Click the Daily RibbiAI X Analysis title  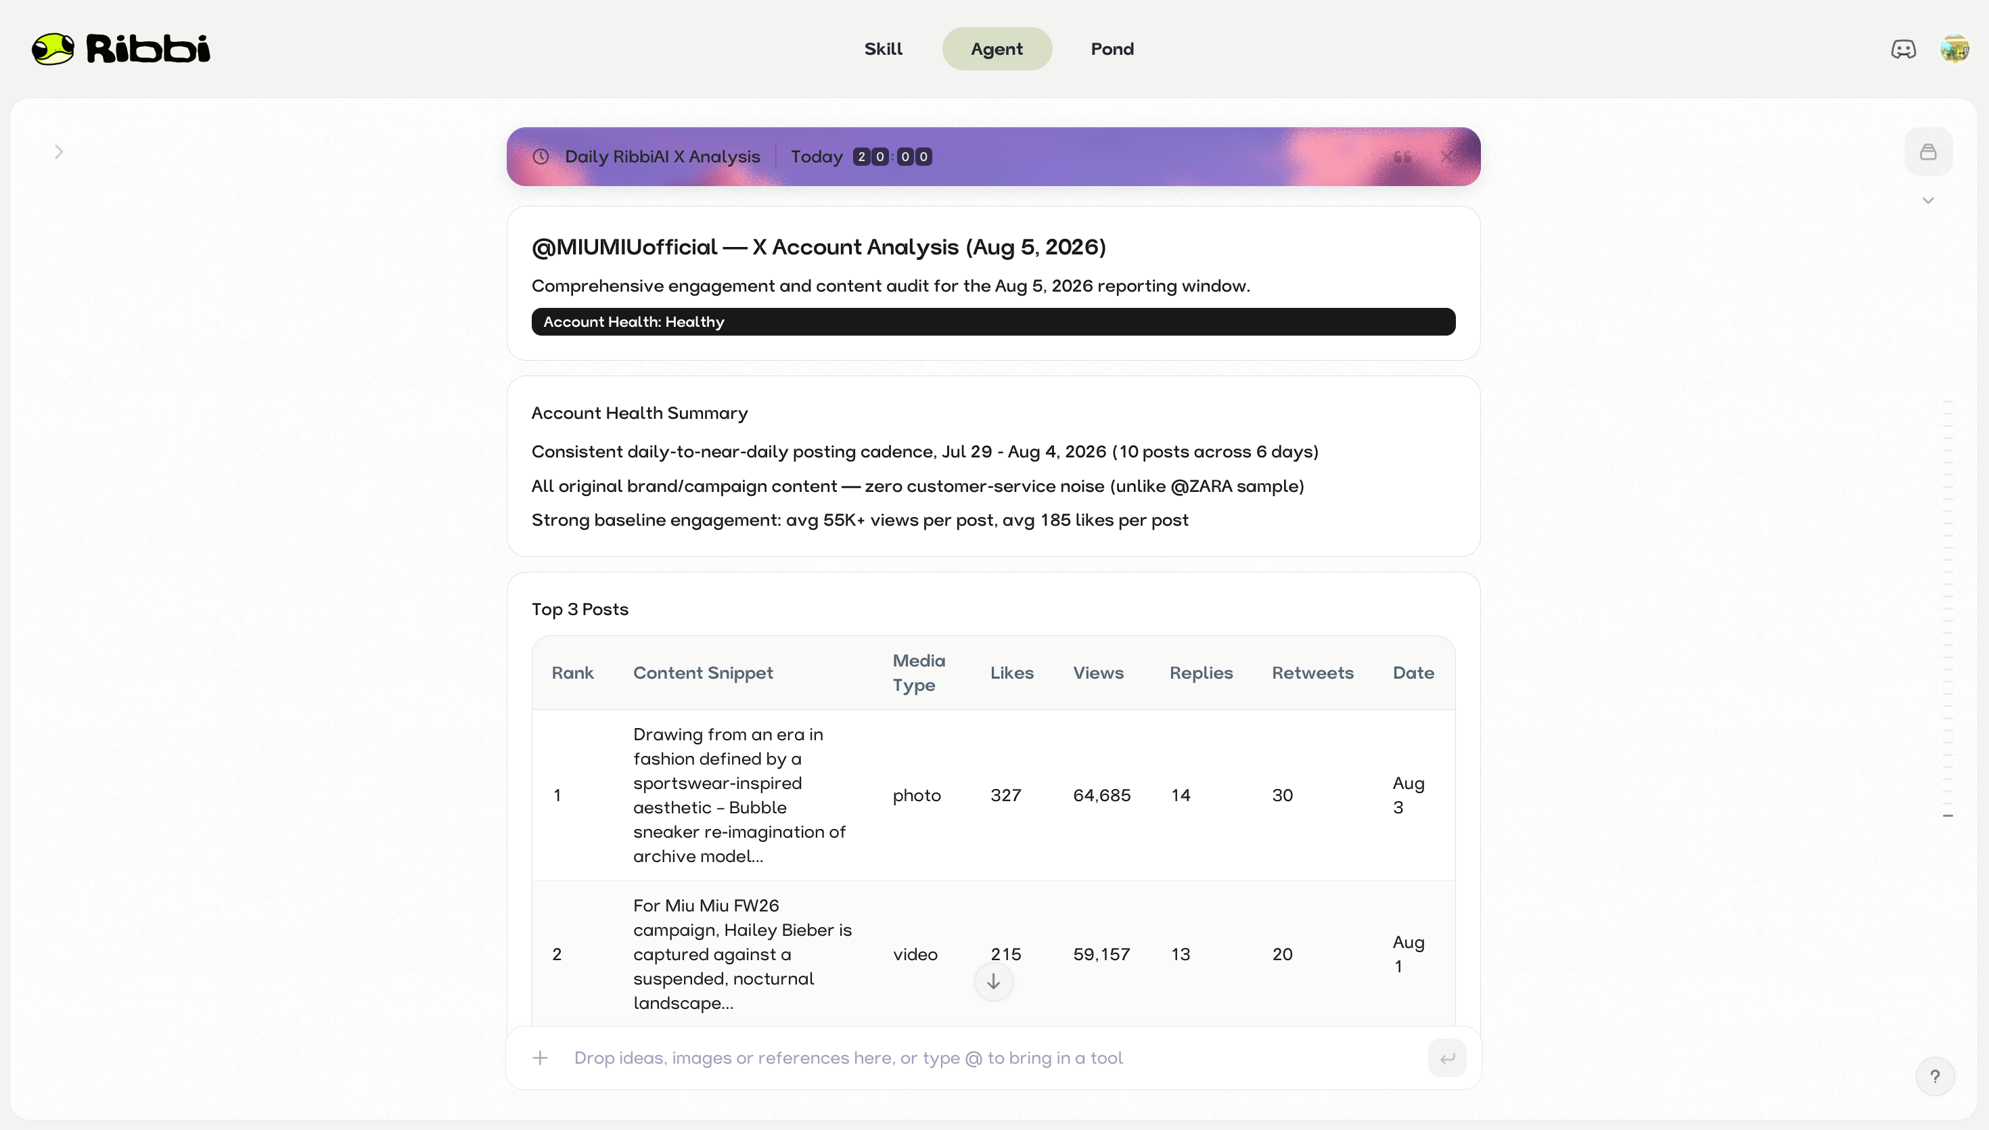point(662,157)
